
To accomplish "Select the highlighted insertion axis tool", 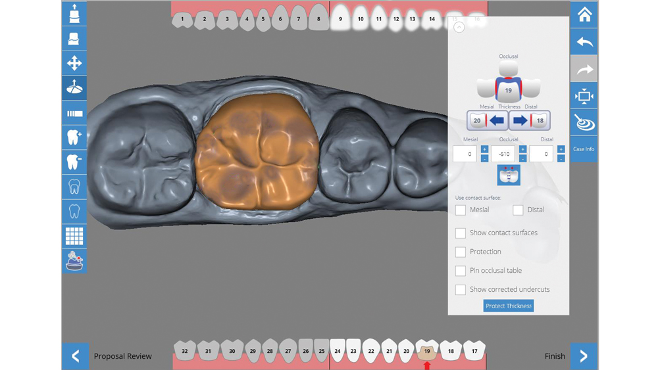I will [74, 87].
